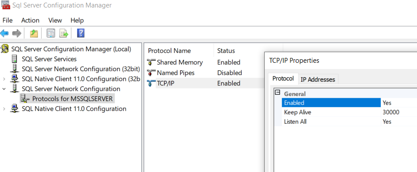
Task: Collapse the General property group
Action: (278, 93)
